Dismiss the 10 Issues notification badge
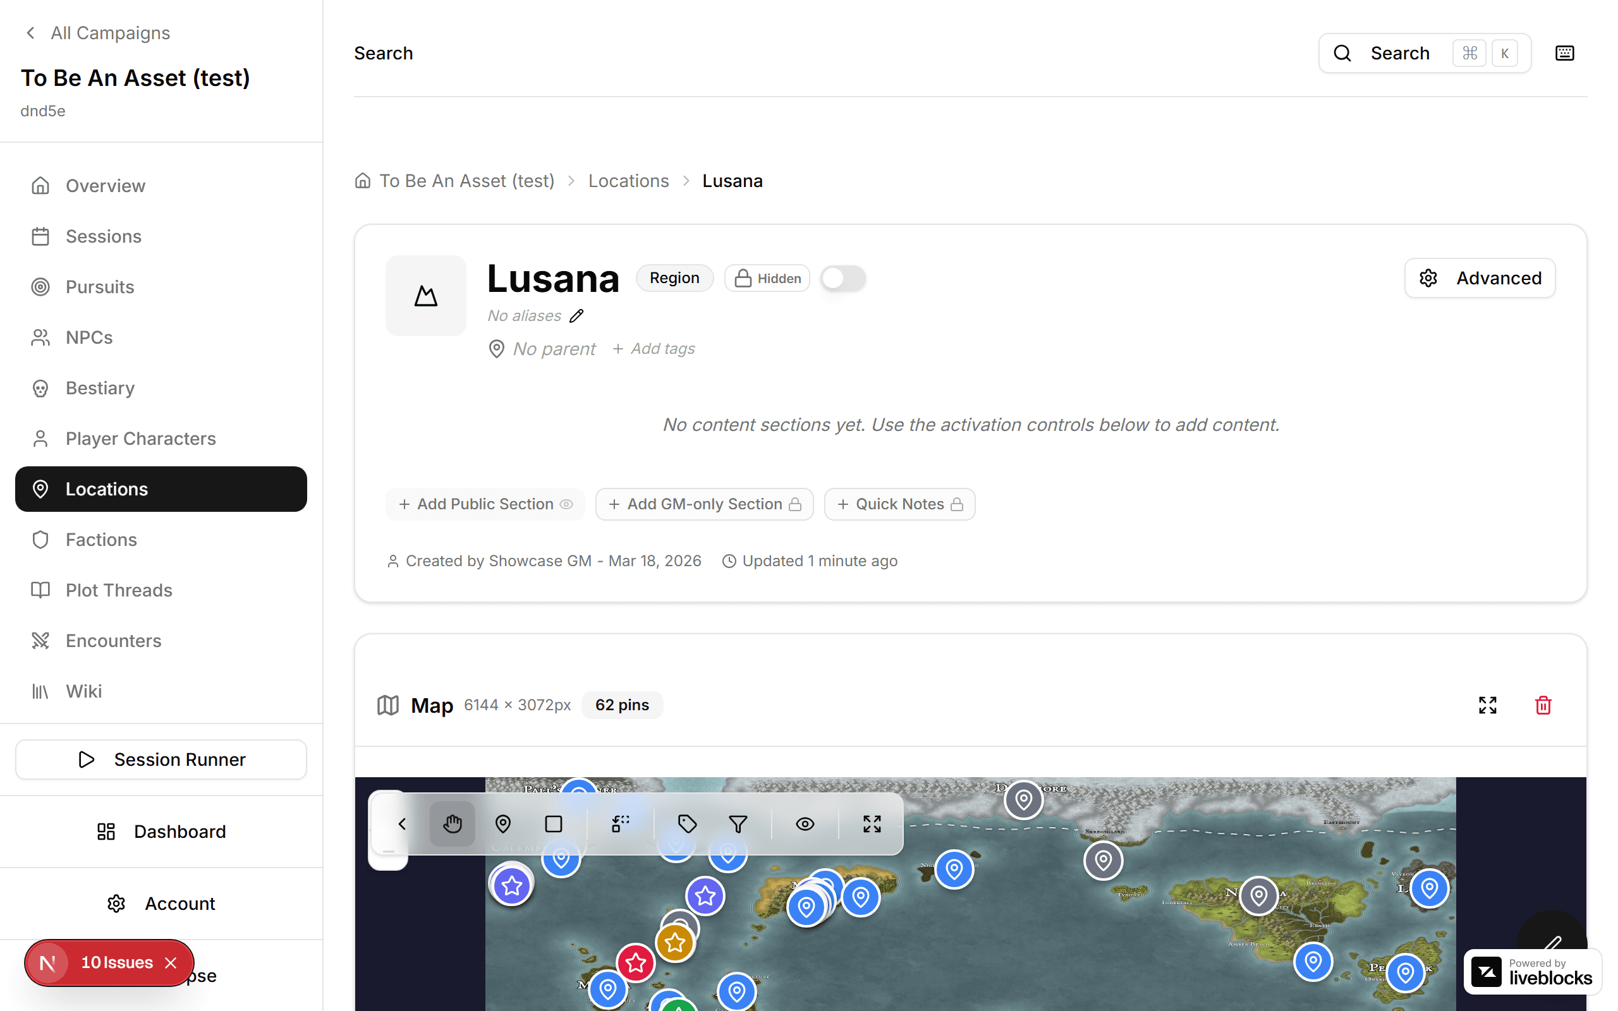 coord(171,963)
